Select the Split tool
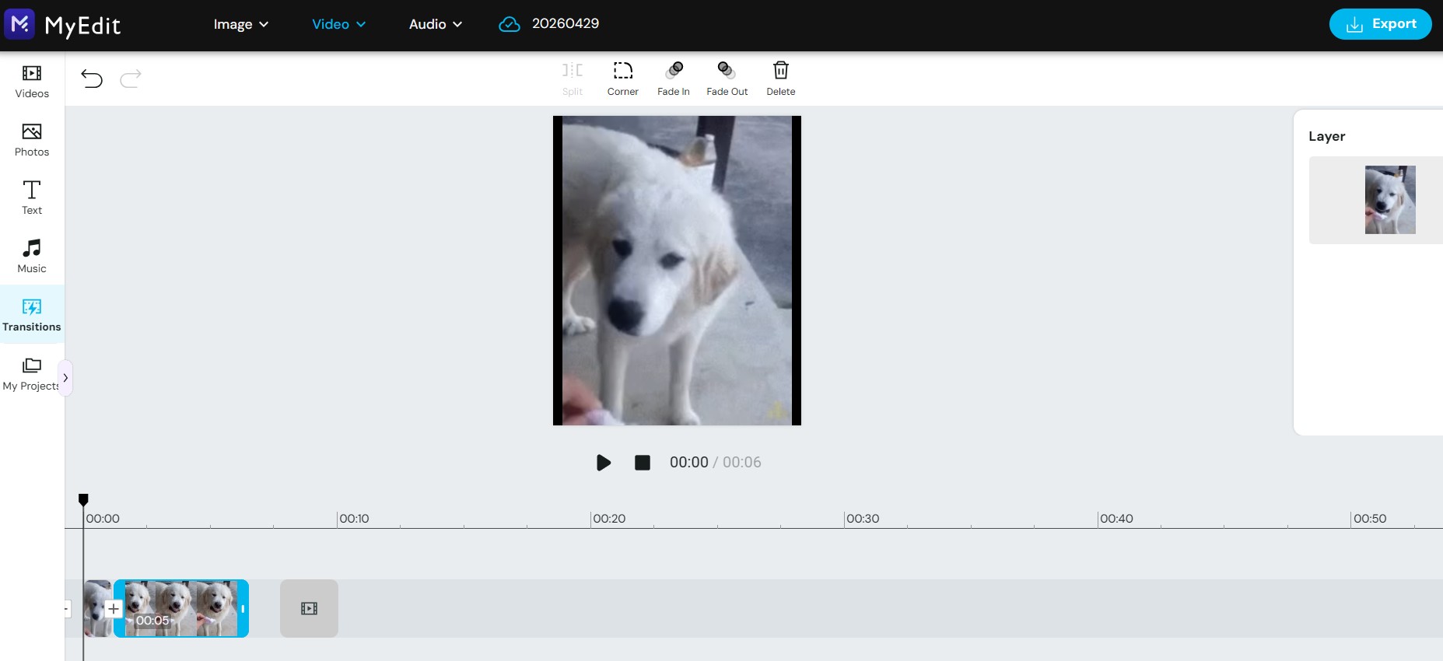1443x661 pixels. [573, 79]
